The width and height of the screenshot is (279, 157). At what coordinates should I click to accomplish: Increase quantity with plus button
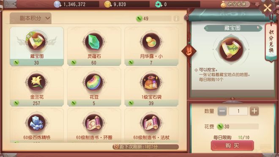pos(254,111)
